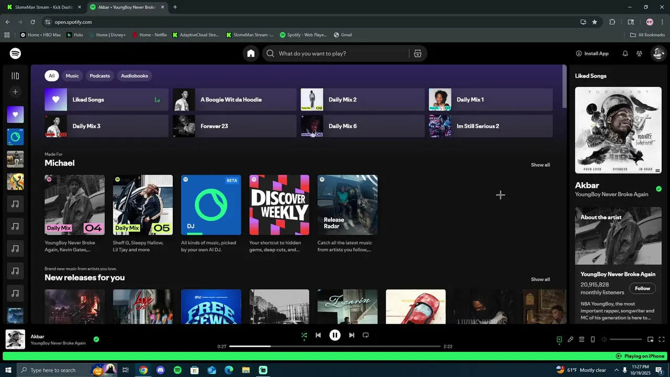Open Discover Weekly playlist
The height and width of the screenshot is (377, 670).
tap(280, 205)
